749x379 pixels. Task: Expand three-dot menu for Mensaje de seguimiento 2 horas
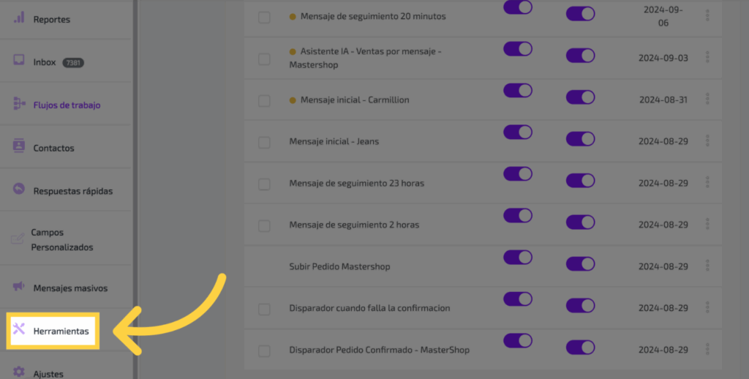[707, 224]
